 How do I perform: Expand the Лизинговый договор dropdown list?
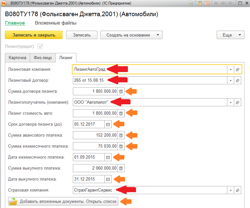click(230, 80)
